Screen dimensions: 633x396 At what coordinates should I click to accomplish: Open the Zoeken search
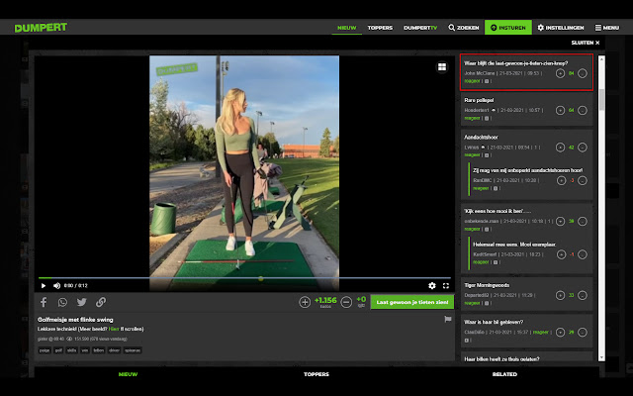[465, 28]
